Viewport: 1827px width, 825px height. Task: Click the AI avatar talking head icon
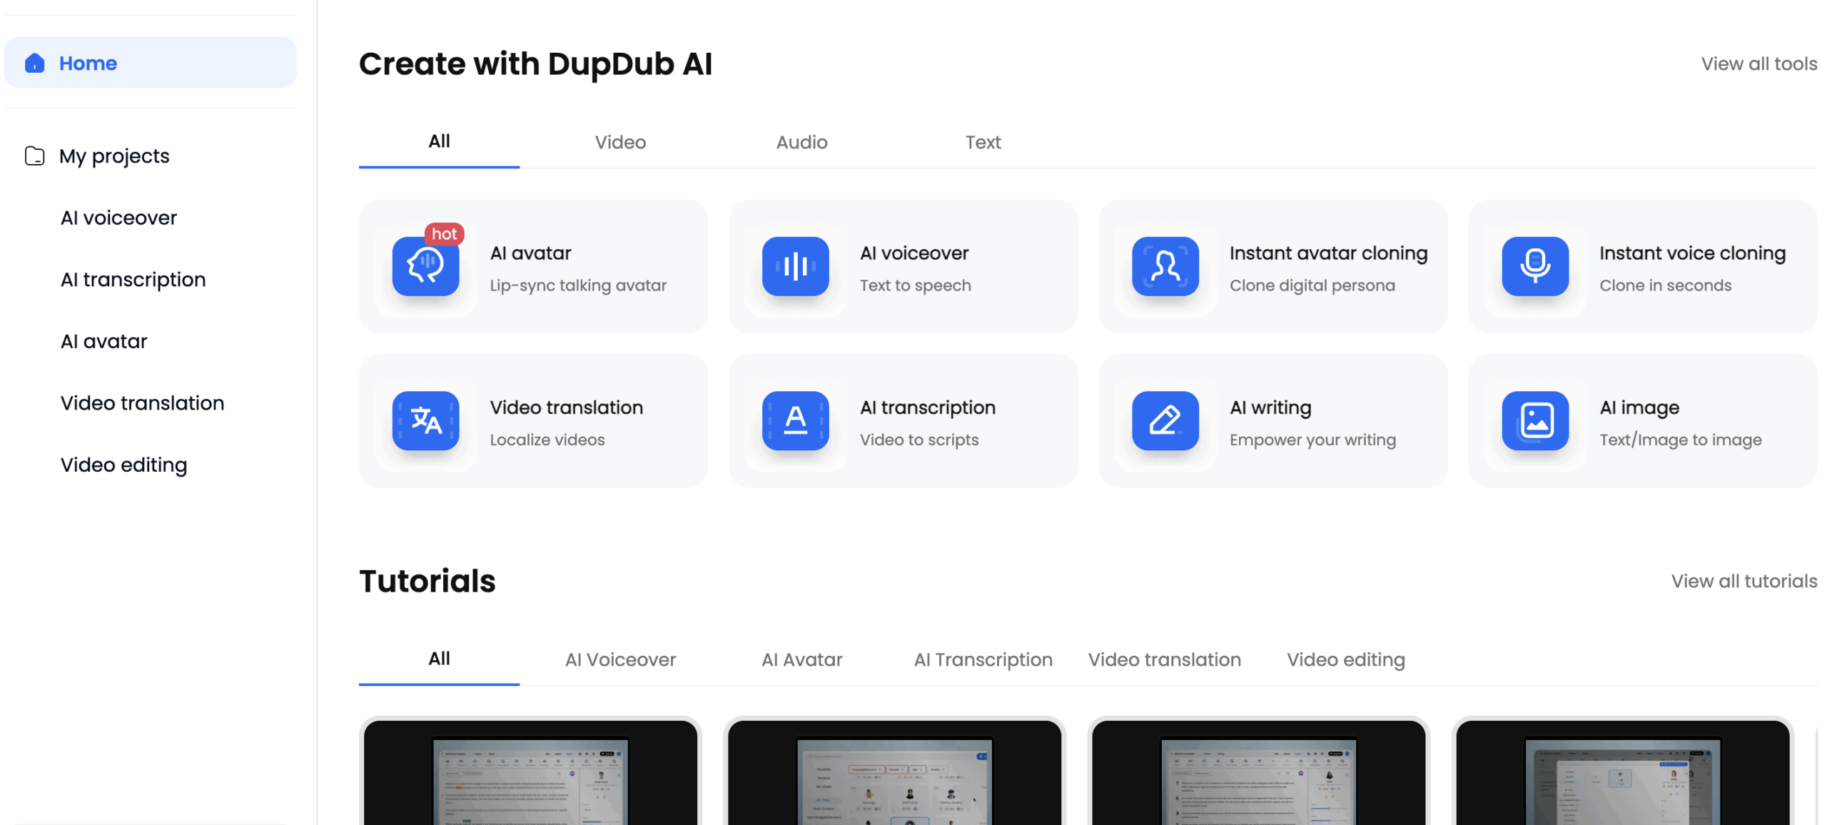425,266
